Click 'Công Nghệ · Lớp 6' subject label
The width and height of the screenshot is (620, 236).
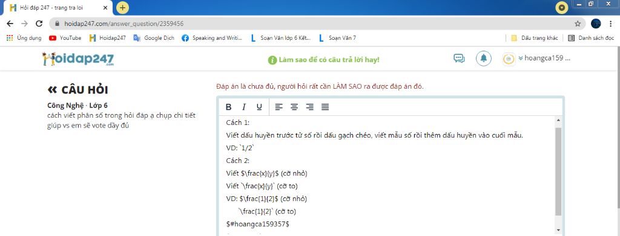(77, 106)
